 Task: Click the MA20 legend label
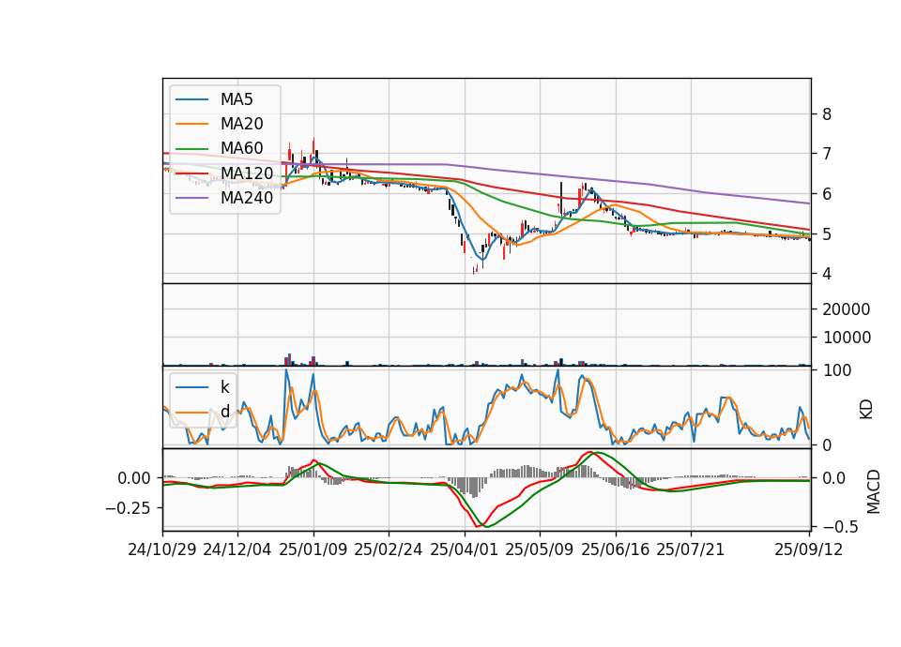(x=242, y=124)
